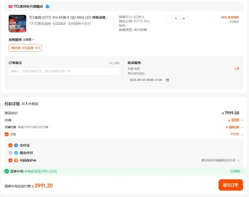Click the 号码保护中 orange icon
Image resolution: width=249 pixels, height=197 pixels.
click(16, 161)
